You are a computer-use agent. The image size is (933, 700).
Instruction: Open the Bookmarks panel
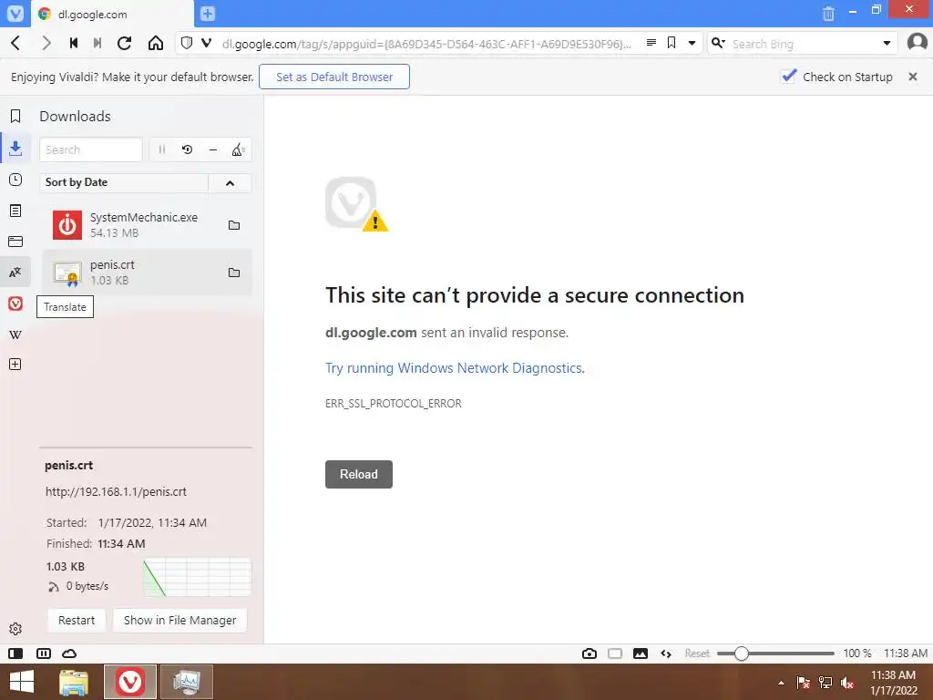[15, 116]
